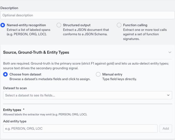Click the Dataset to scan label
This screenshot has height=140, width=175.
click(15, 88)
